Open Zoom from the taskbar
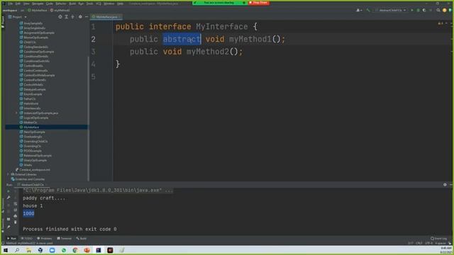454x255 pixels. coord(52,250)
